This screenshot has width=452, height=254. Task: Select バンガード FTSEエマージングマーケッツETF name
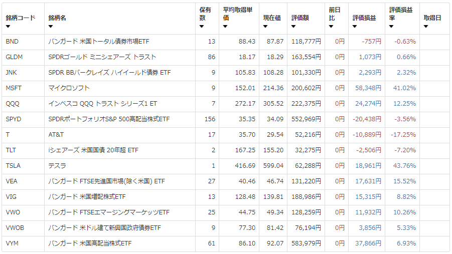(x=109, y=212)
